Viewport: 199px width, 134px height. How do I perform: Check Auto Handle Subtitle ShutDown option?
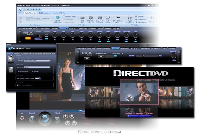point(18,58)
